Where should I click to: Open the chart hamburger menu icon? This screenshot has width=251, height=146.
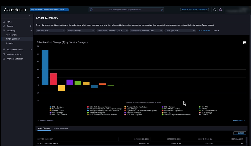(x=244, y=43)
